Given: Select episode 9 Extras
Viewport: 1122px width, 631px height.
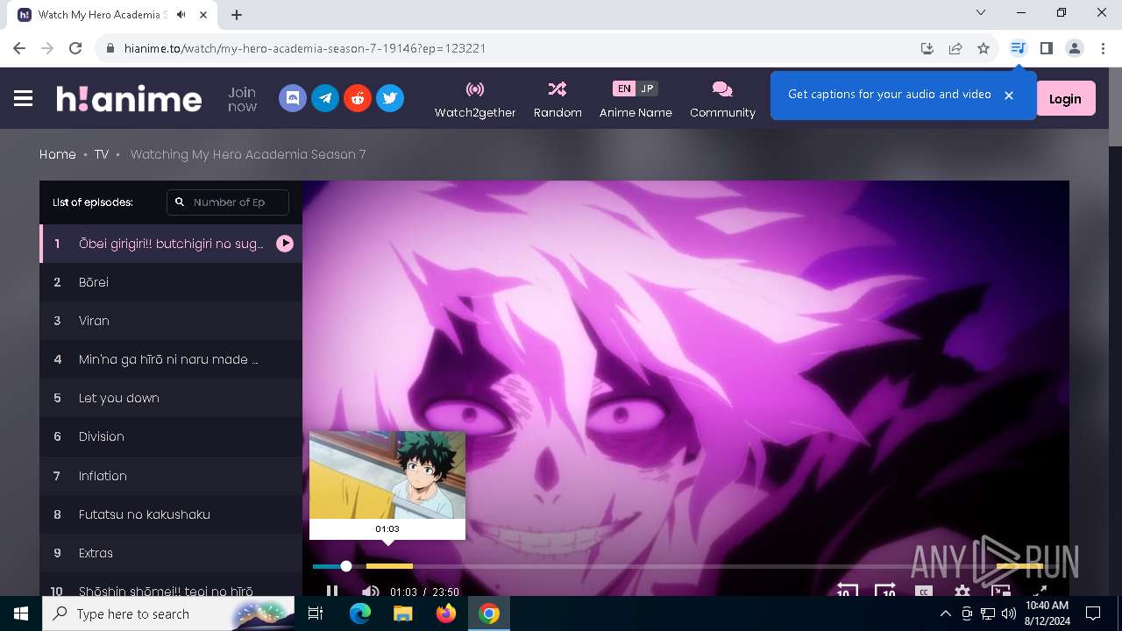Looking at the screenshot, I should 171,553.
